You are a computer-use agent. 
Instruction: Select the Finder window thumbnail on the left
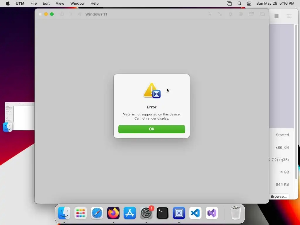point(20,116)
